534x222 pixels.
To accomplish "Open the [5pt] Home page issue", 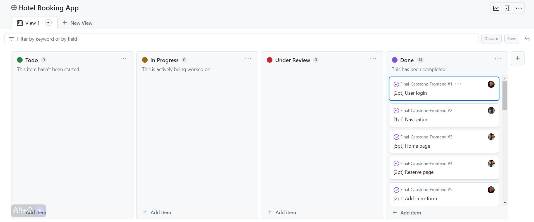I will 412,146.
